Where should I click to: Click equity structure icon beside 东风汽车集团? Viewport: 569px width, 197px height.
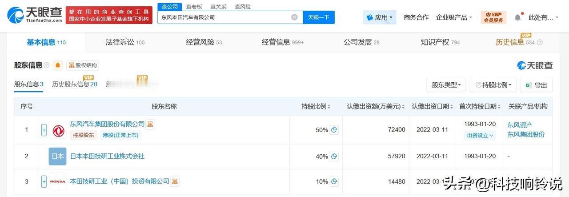pos(151,124)
